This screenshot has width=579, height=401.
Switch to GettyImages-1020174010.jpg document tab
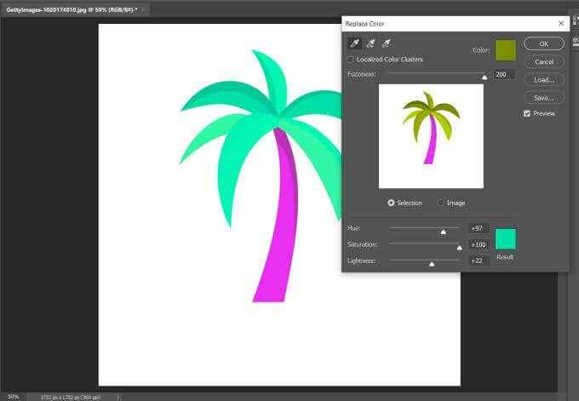pos(72,9)
